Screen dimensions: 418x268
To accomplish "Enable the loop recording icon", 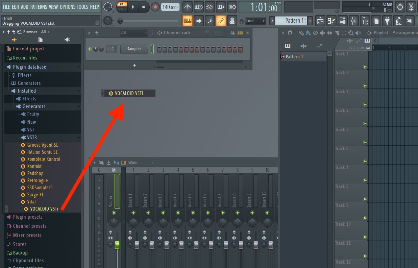I will coord(232,7).
